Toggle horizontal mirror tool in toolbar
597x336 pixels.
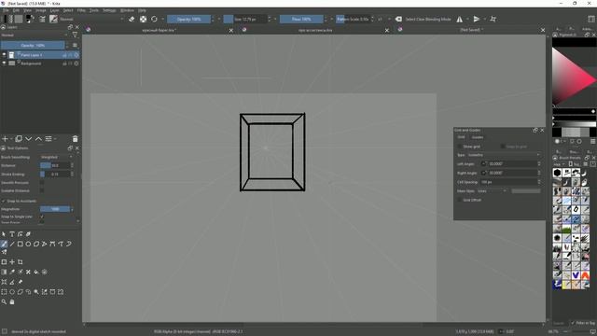[x=460, y=19]
